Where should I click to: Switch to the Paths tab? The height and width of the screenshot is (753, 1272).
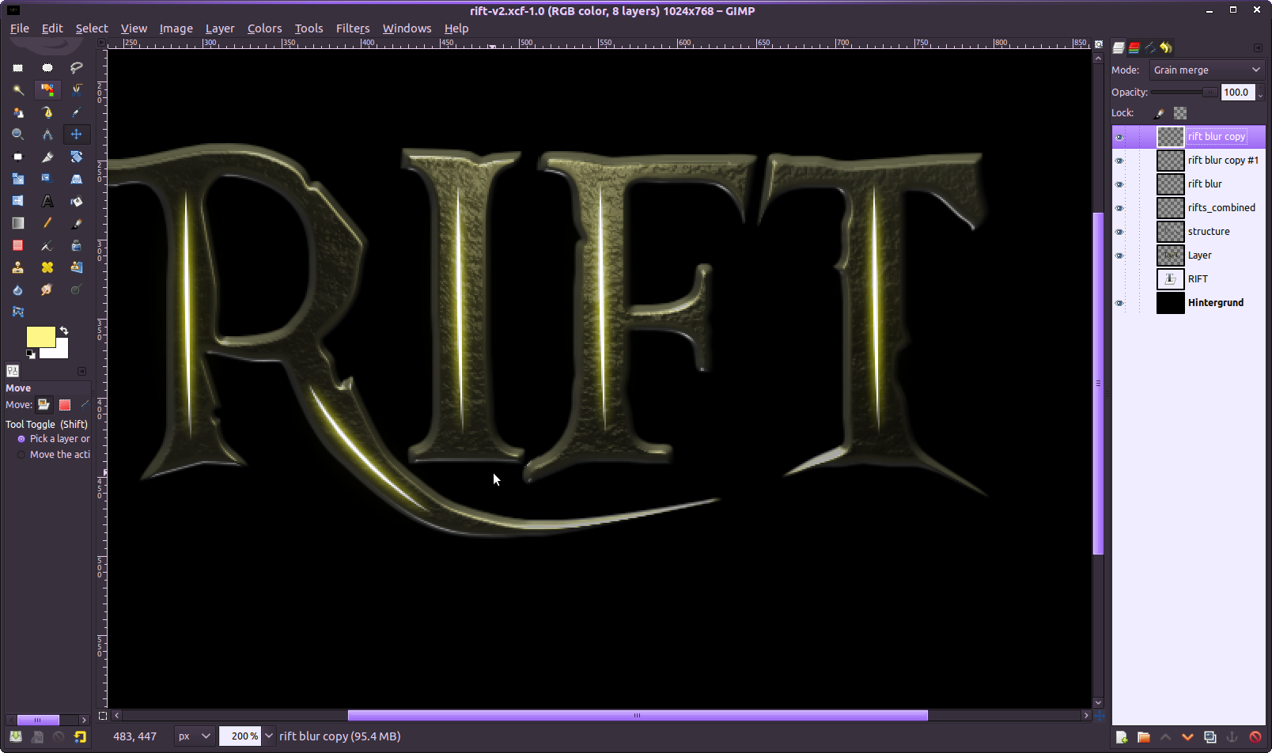(1150, 47)
